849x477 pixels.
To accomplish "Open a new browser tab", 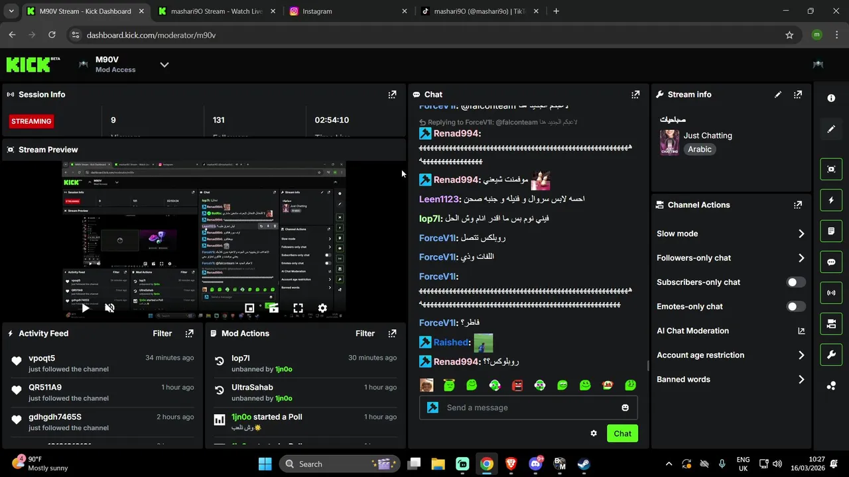I will (556, 11).
